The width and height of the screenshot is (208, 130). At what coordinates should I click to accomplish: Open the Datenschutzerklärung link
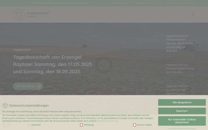click(x=107, y=121)
